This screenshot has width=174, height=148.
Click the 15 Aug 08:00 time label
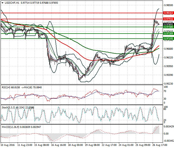click(42, 145)
